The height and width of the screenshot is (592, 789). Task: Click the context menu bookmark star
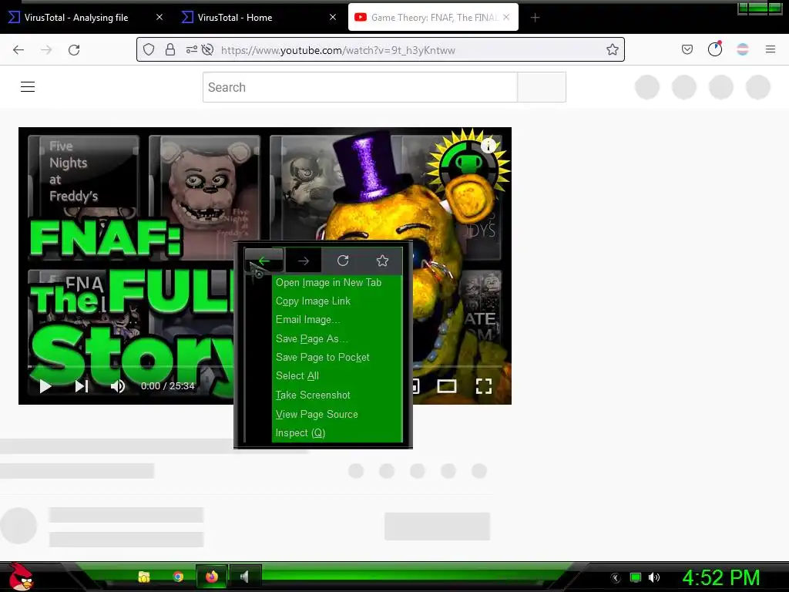click(382, 261)
